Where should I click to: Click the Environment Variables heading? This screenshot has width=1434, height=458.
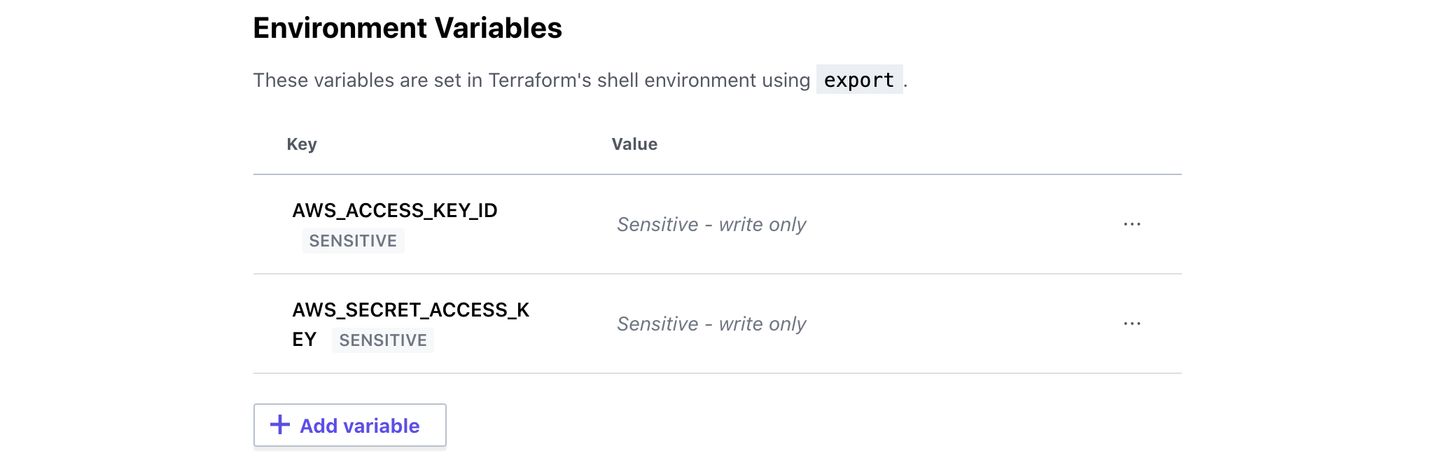[408, 28]
